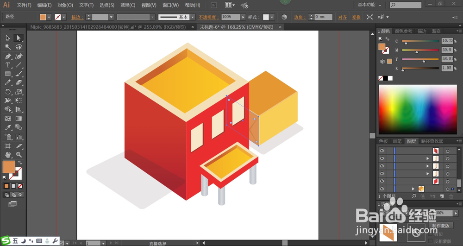This screenshot has height=246, width=463.
Task: Select the Column Graph tool
Action: click(19, 137)
